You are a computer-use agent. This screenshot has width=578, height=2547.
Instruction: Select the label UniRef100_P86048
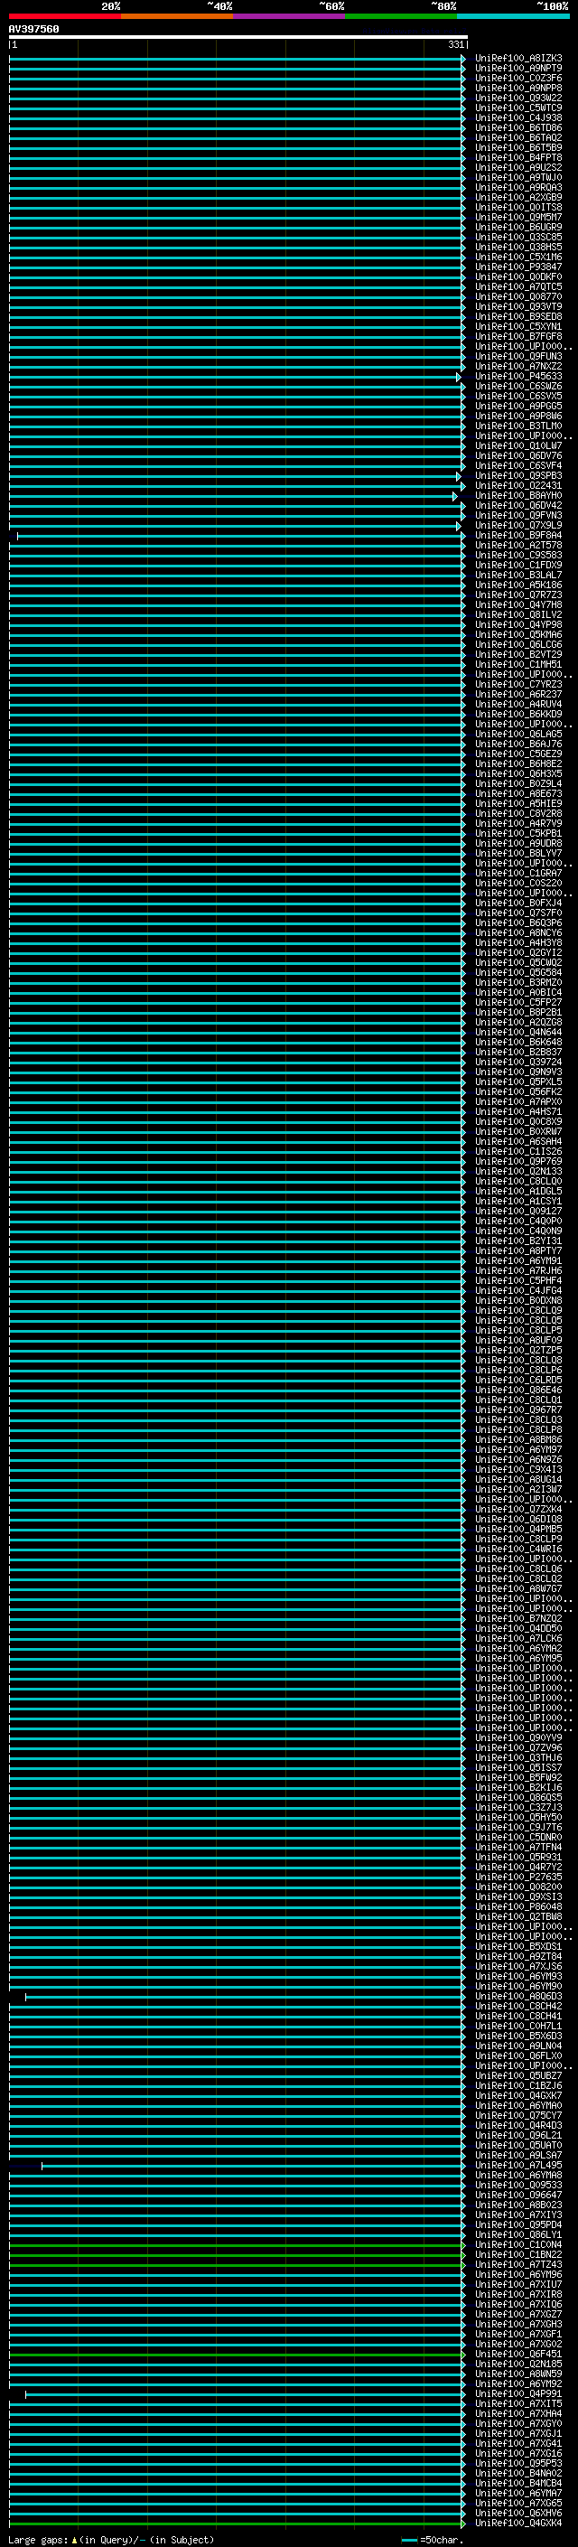[x=518, y=1906]
